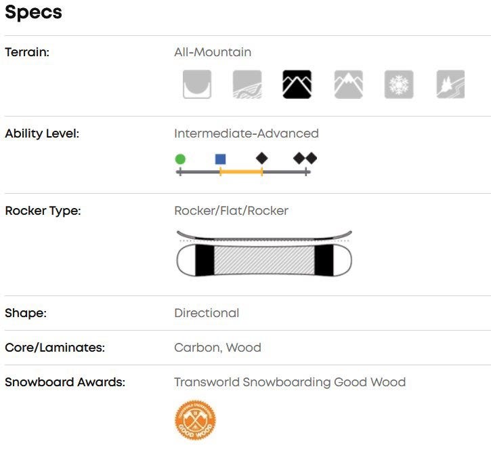Screen dimensions: 491x454
Task: Click the tree-lined trail terrain icon
Action: coord(450,85)
